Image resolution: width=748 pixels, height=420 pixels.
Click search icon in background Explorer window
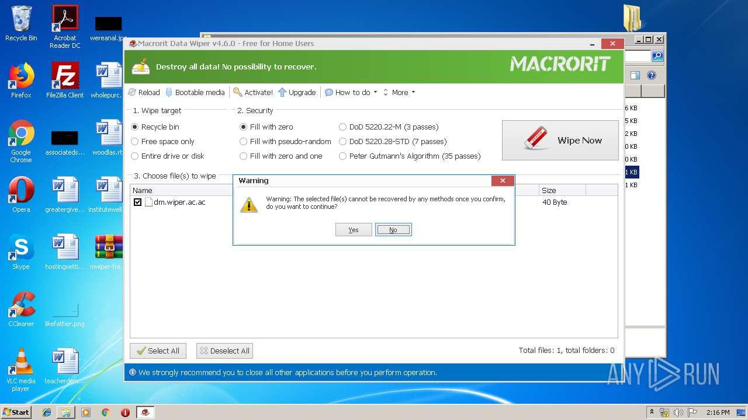657,56
